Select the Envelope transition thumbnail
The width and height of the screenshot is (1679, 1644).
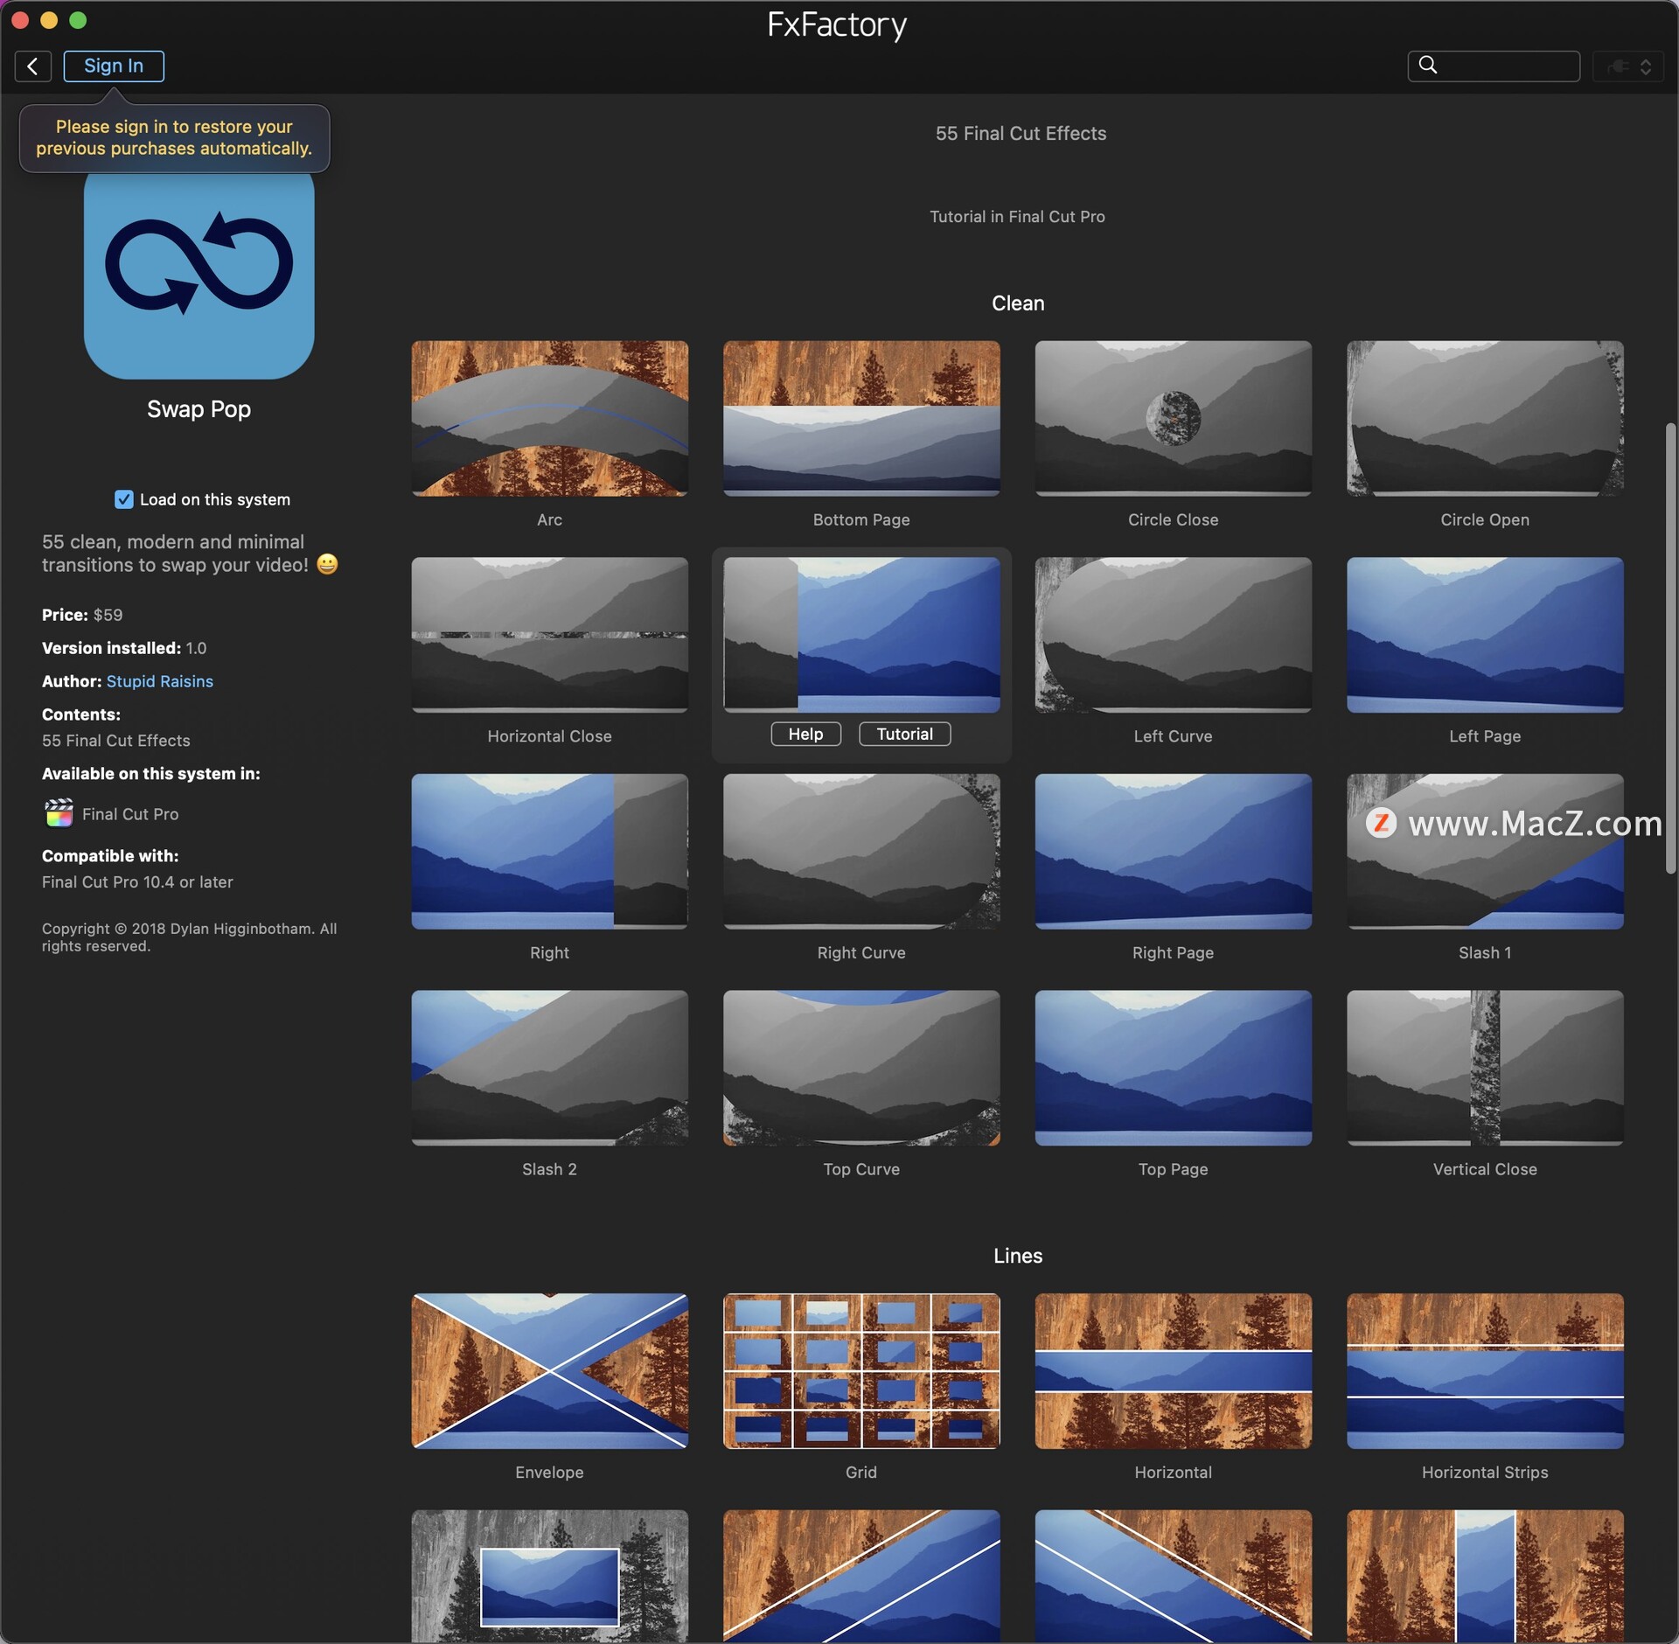point(549,1370)
